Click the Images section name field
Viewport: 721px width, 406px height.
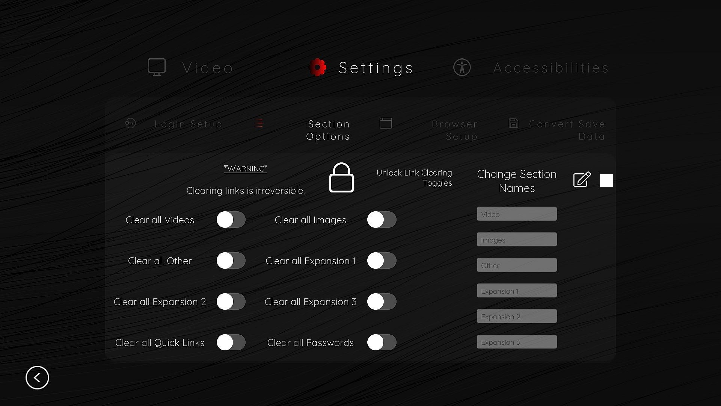click(516, 239)
